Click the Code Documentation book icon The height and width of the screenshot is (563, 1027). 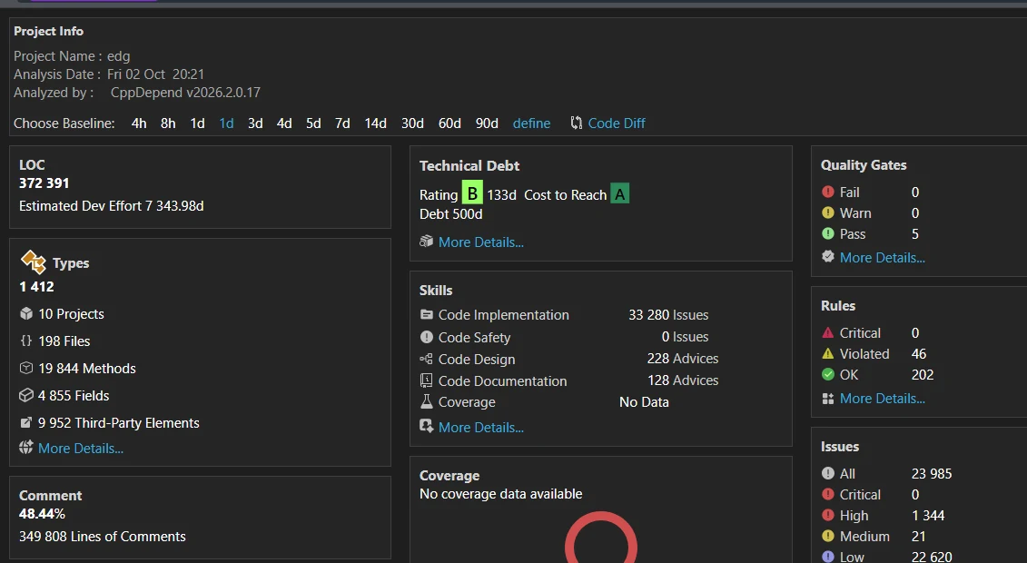click(x=427, y=380)
